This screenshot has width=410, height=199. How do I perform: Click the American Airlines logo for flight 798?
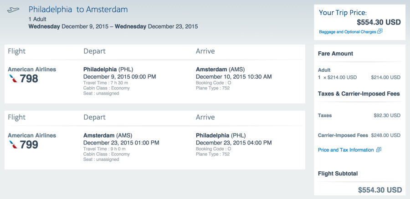[13, 79]
